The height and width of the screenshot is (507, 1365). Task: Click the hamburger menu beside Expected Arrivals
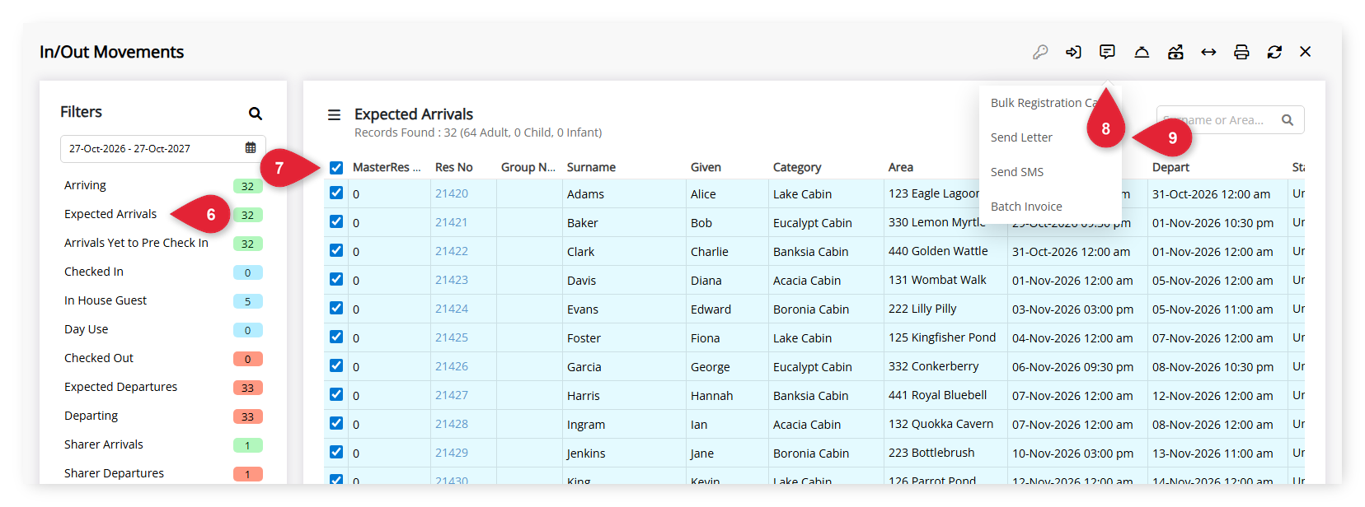pos(334,115)
